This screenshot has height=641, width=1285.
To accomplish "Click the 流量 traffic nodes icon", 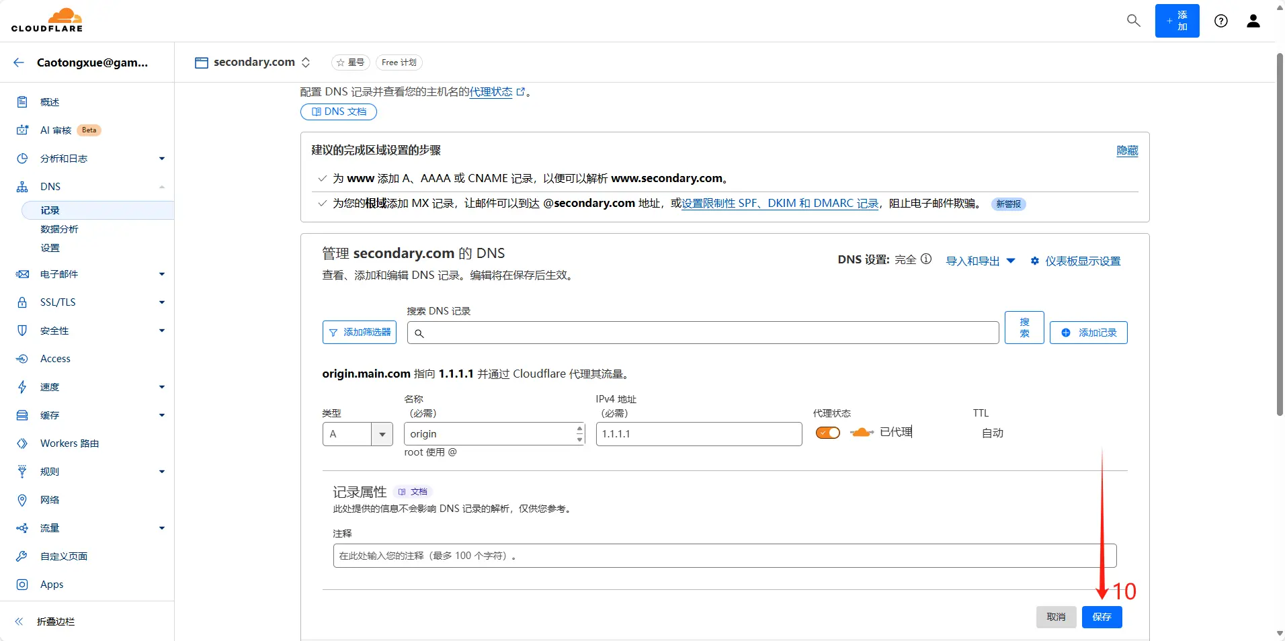I will pos(22,528).
